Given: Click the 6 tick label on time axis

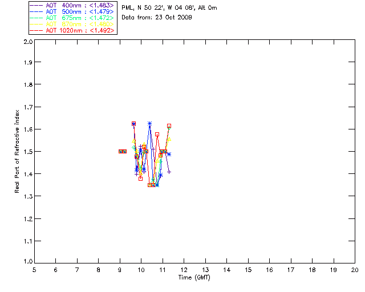Looking at the screenshot, I should coord(56,270).
